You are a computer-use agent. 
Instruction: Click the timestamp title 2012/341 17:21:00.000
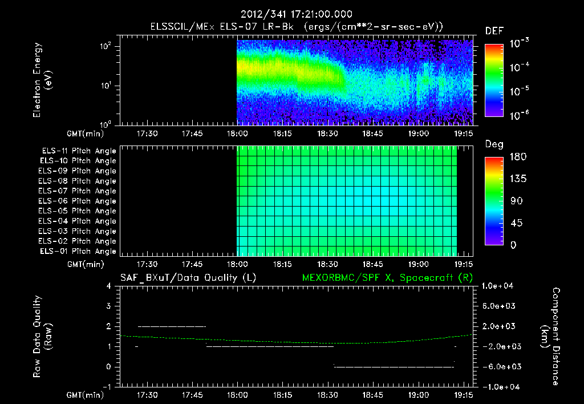[297, 14]
